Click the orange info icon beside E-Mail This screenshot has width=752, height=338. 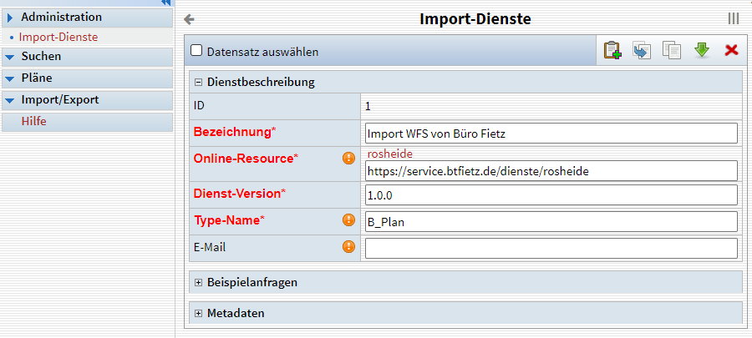click(349, 247)
